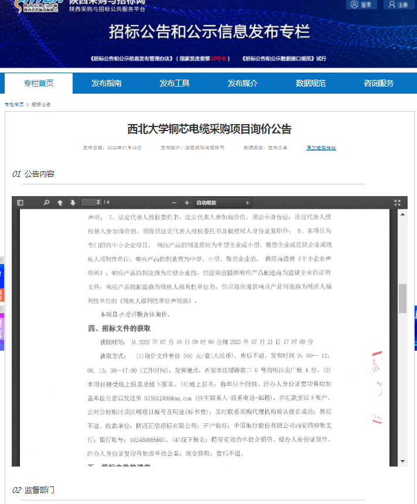Go to previous PDF page
Viewport: 417px width, 504px height.
[60, 203]
